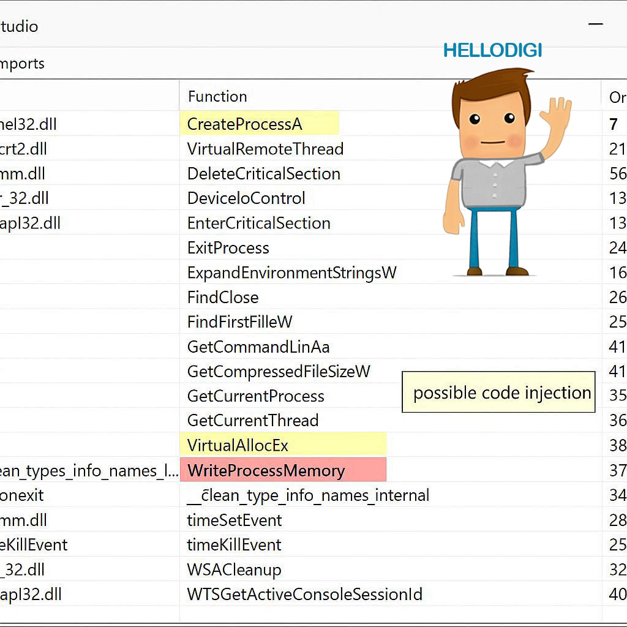Viewport: 627px width, 627px height.
Task: Sort by the Function column header
Action: [217, 96]
